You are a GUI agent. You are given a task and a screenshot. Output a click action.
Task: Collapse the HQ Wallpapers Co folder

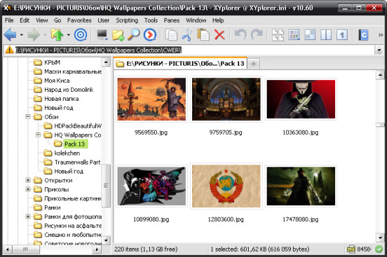click(38, 135)
